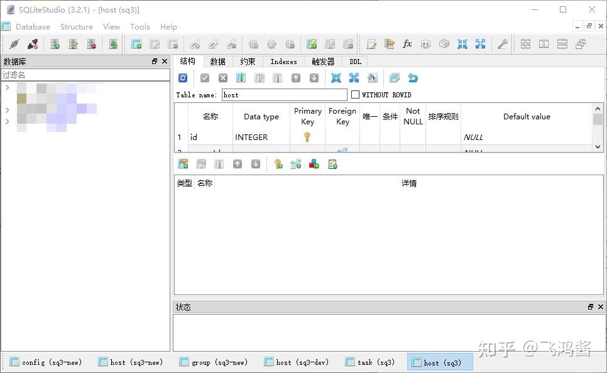Rollback structure changes X icon

pyautogui.click(x=223, y=78)
